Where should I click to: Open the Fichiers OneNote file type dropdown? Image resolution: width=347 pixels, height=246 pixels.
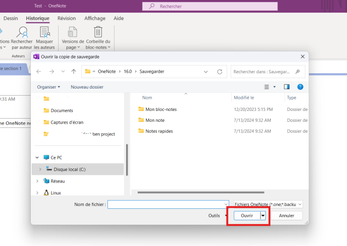(x=268, y=204)
